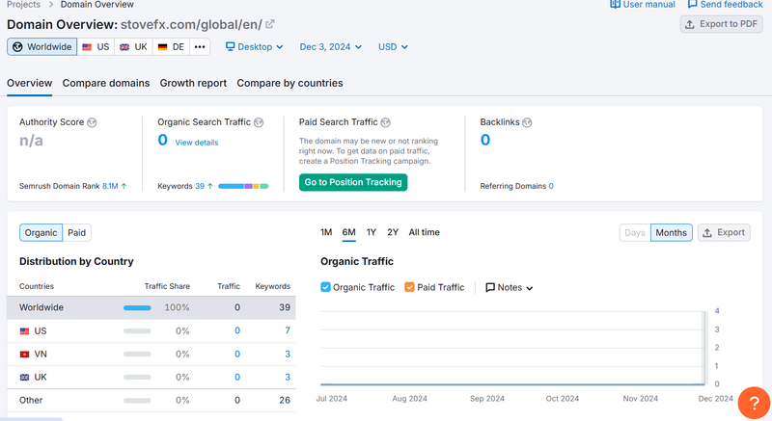Click the Send feedback speech bubble icon
This screenshot has height=421, width=772.
[692, 4]
